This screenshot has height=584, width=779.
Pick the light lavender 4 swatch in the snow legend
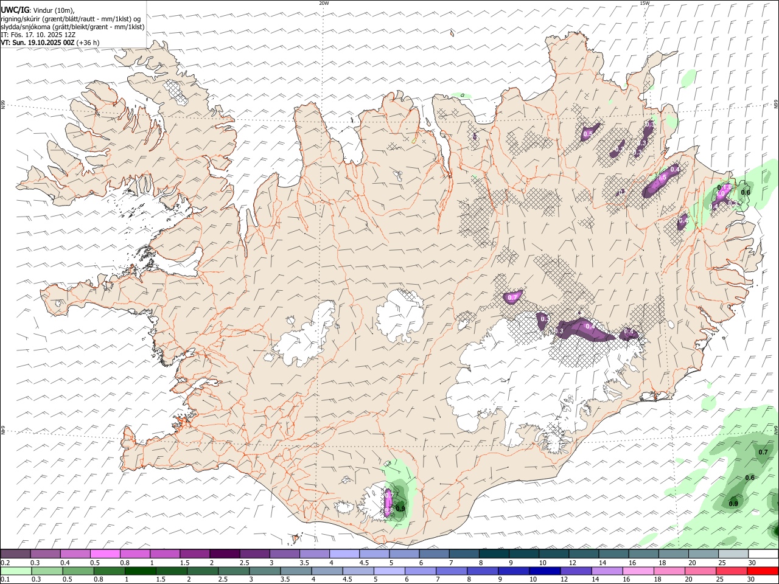coord(344,554)
